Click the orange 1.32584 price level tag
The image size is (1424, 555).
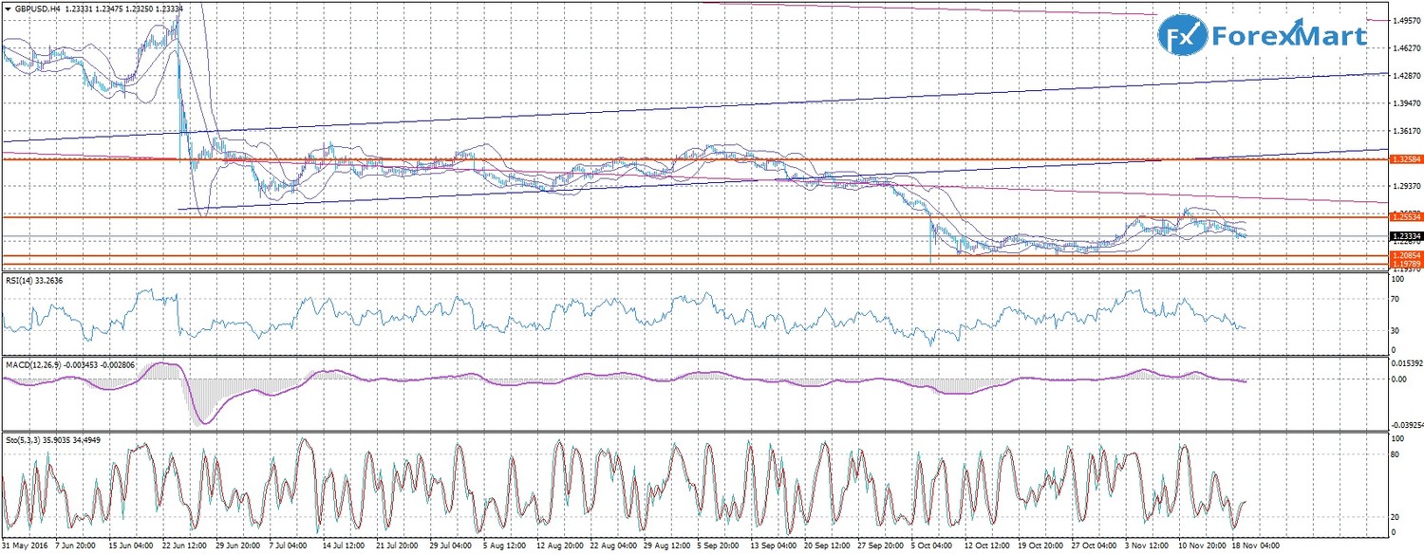click(1404, 159)
